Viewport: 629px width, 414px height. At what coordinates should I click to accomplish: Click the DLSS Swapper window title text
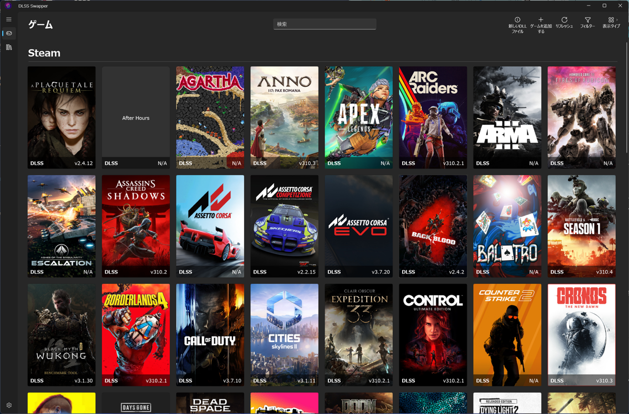33,6
